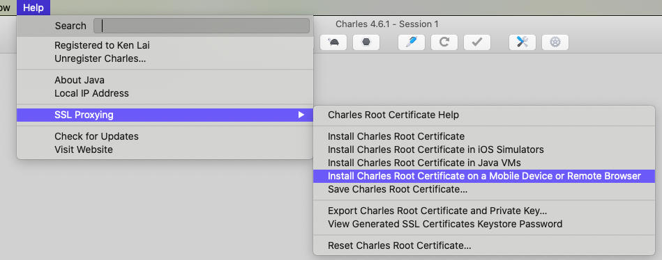Choose Export Root Certificate and Private Key...
Viewport: 662px width, 260px height.
[x=484, y=211]
